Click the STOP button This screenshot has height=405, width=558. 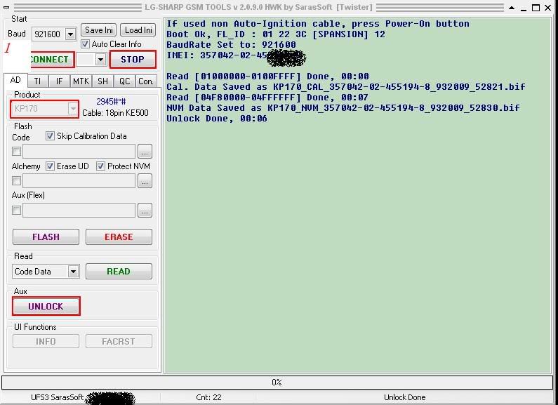coord(133,60)
